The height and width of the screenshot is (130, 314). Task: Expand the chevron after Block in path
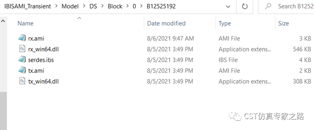click(128, 6)
